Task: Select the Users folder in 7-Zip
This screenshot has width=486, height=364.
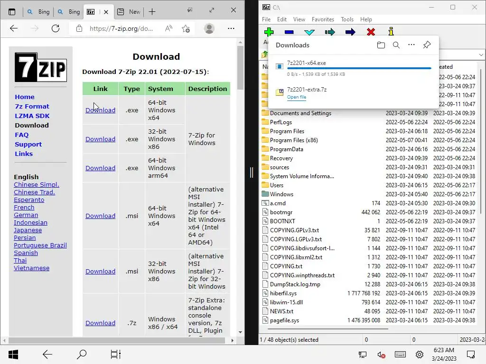Action: [277, 185]
